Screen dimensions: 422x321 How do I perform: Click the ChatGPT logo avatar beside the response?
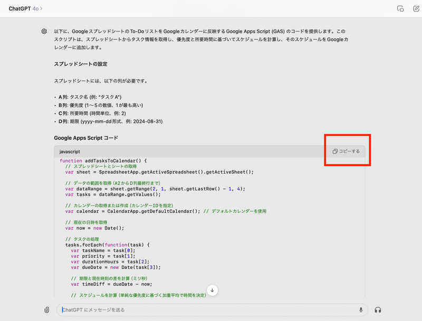point(44,32)
